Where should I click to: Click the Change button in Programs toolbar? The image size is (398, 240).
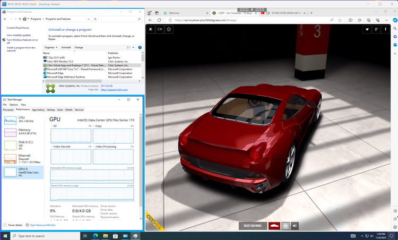[x=79, y=47]
